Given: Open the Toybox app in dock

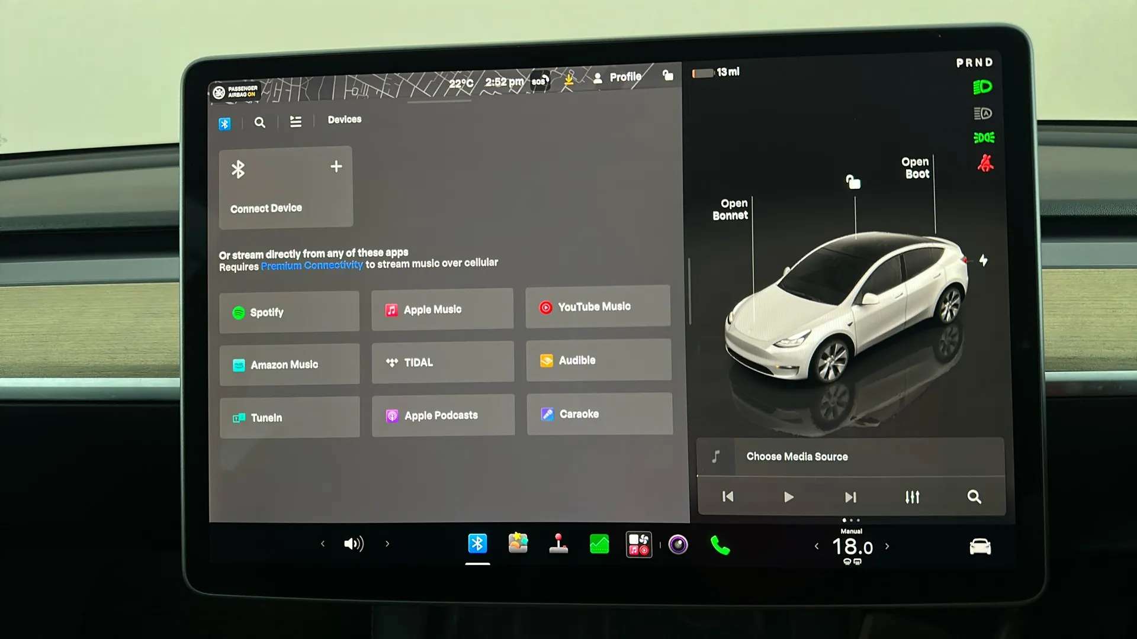Looking at the screenshot, I should [518, 543].
